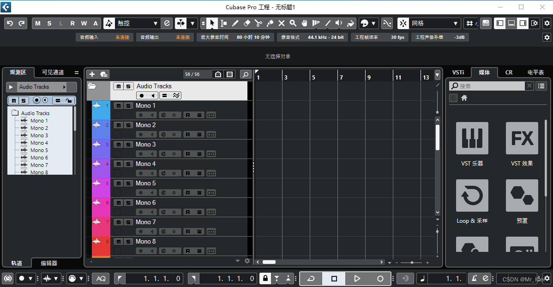Viewport: 553px width, 287px height.
Task: Open the track preset cloud icon
Action: click(x=104, y=74)
